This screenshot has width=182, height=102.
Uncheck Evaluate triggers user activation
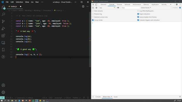tap(138, 20)
